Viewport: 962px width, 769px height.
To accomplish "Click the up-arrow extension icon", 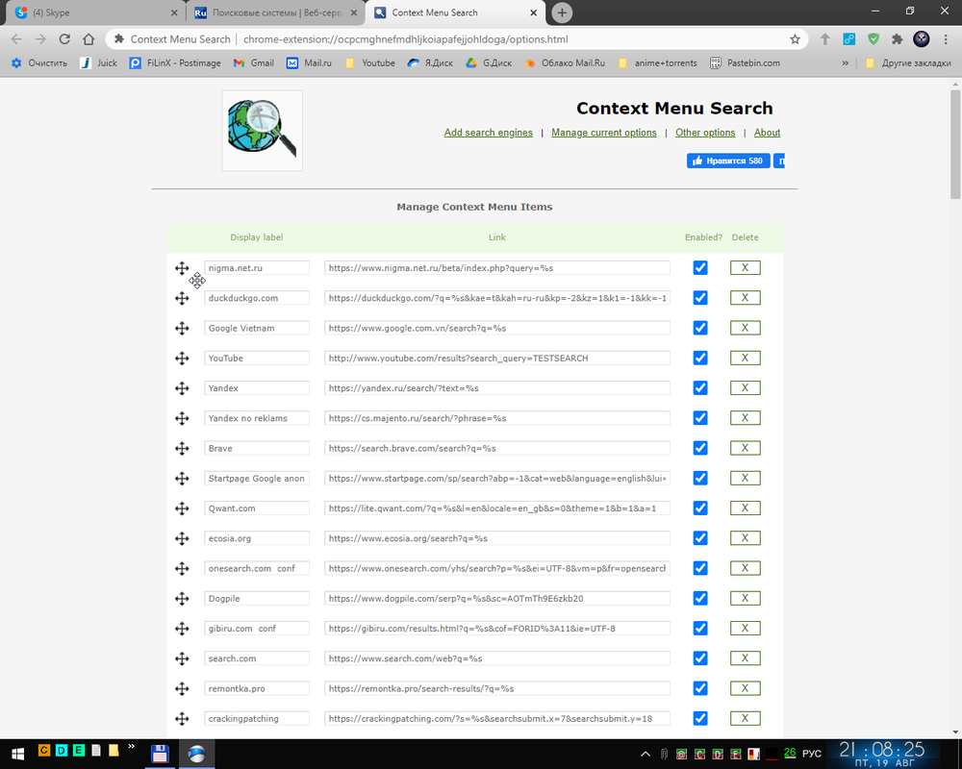I will pyautogui.click(x=825, y=39).
